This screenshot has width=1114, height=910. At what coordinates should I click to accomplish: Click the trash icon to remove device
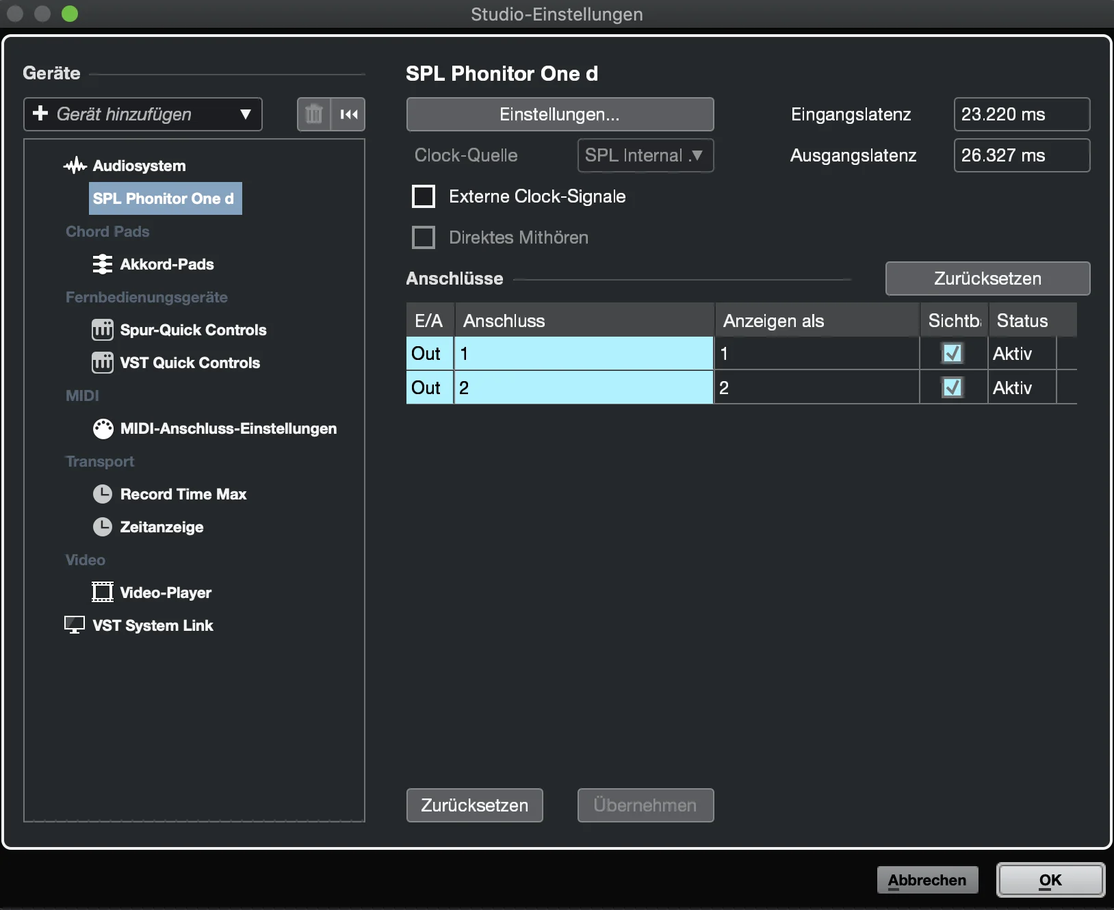click(314, 114)
